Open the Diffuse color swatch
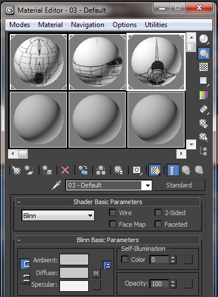The height and width of the screenshot is (297, 218). [74, 273]
